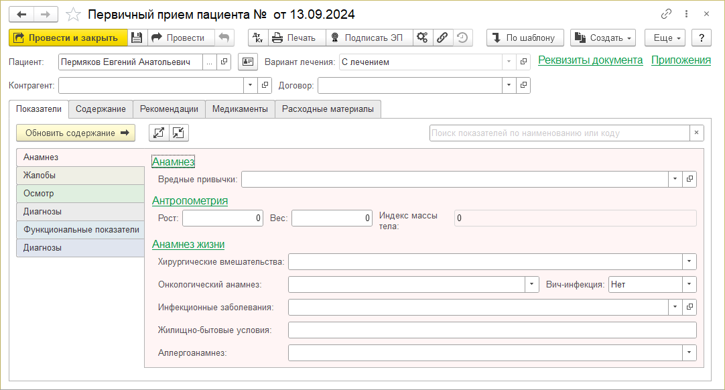Click the Рост input field
Image resolution: width=725 pixels, height=390 pixels.
[x=222, y=218]
